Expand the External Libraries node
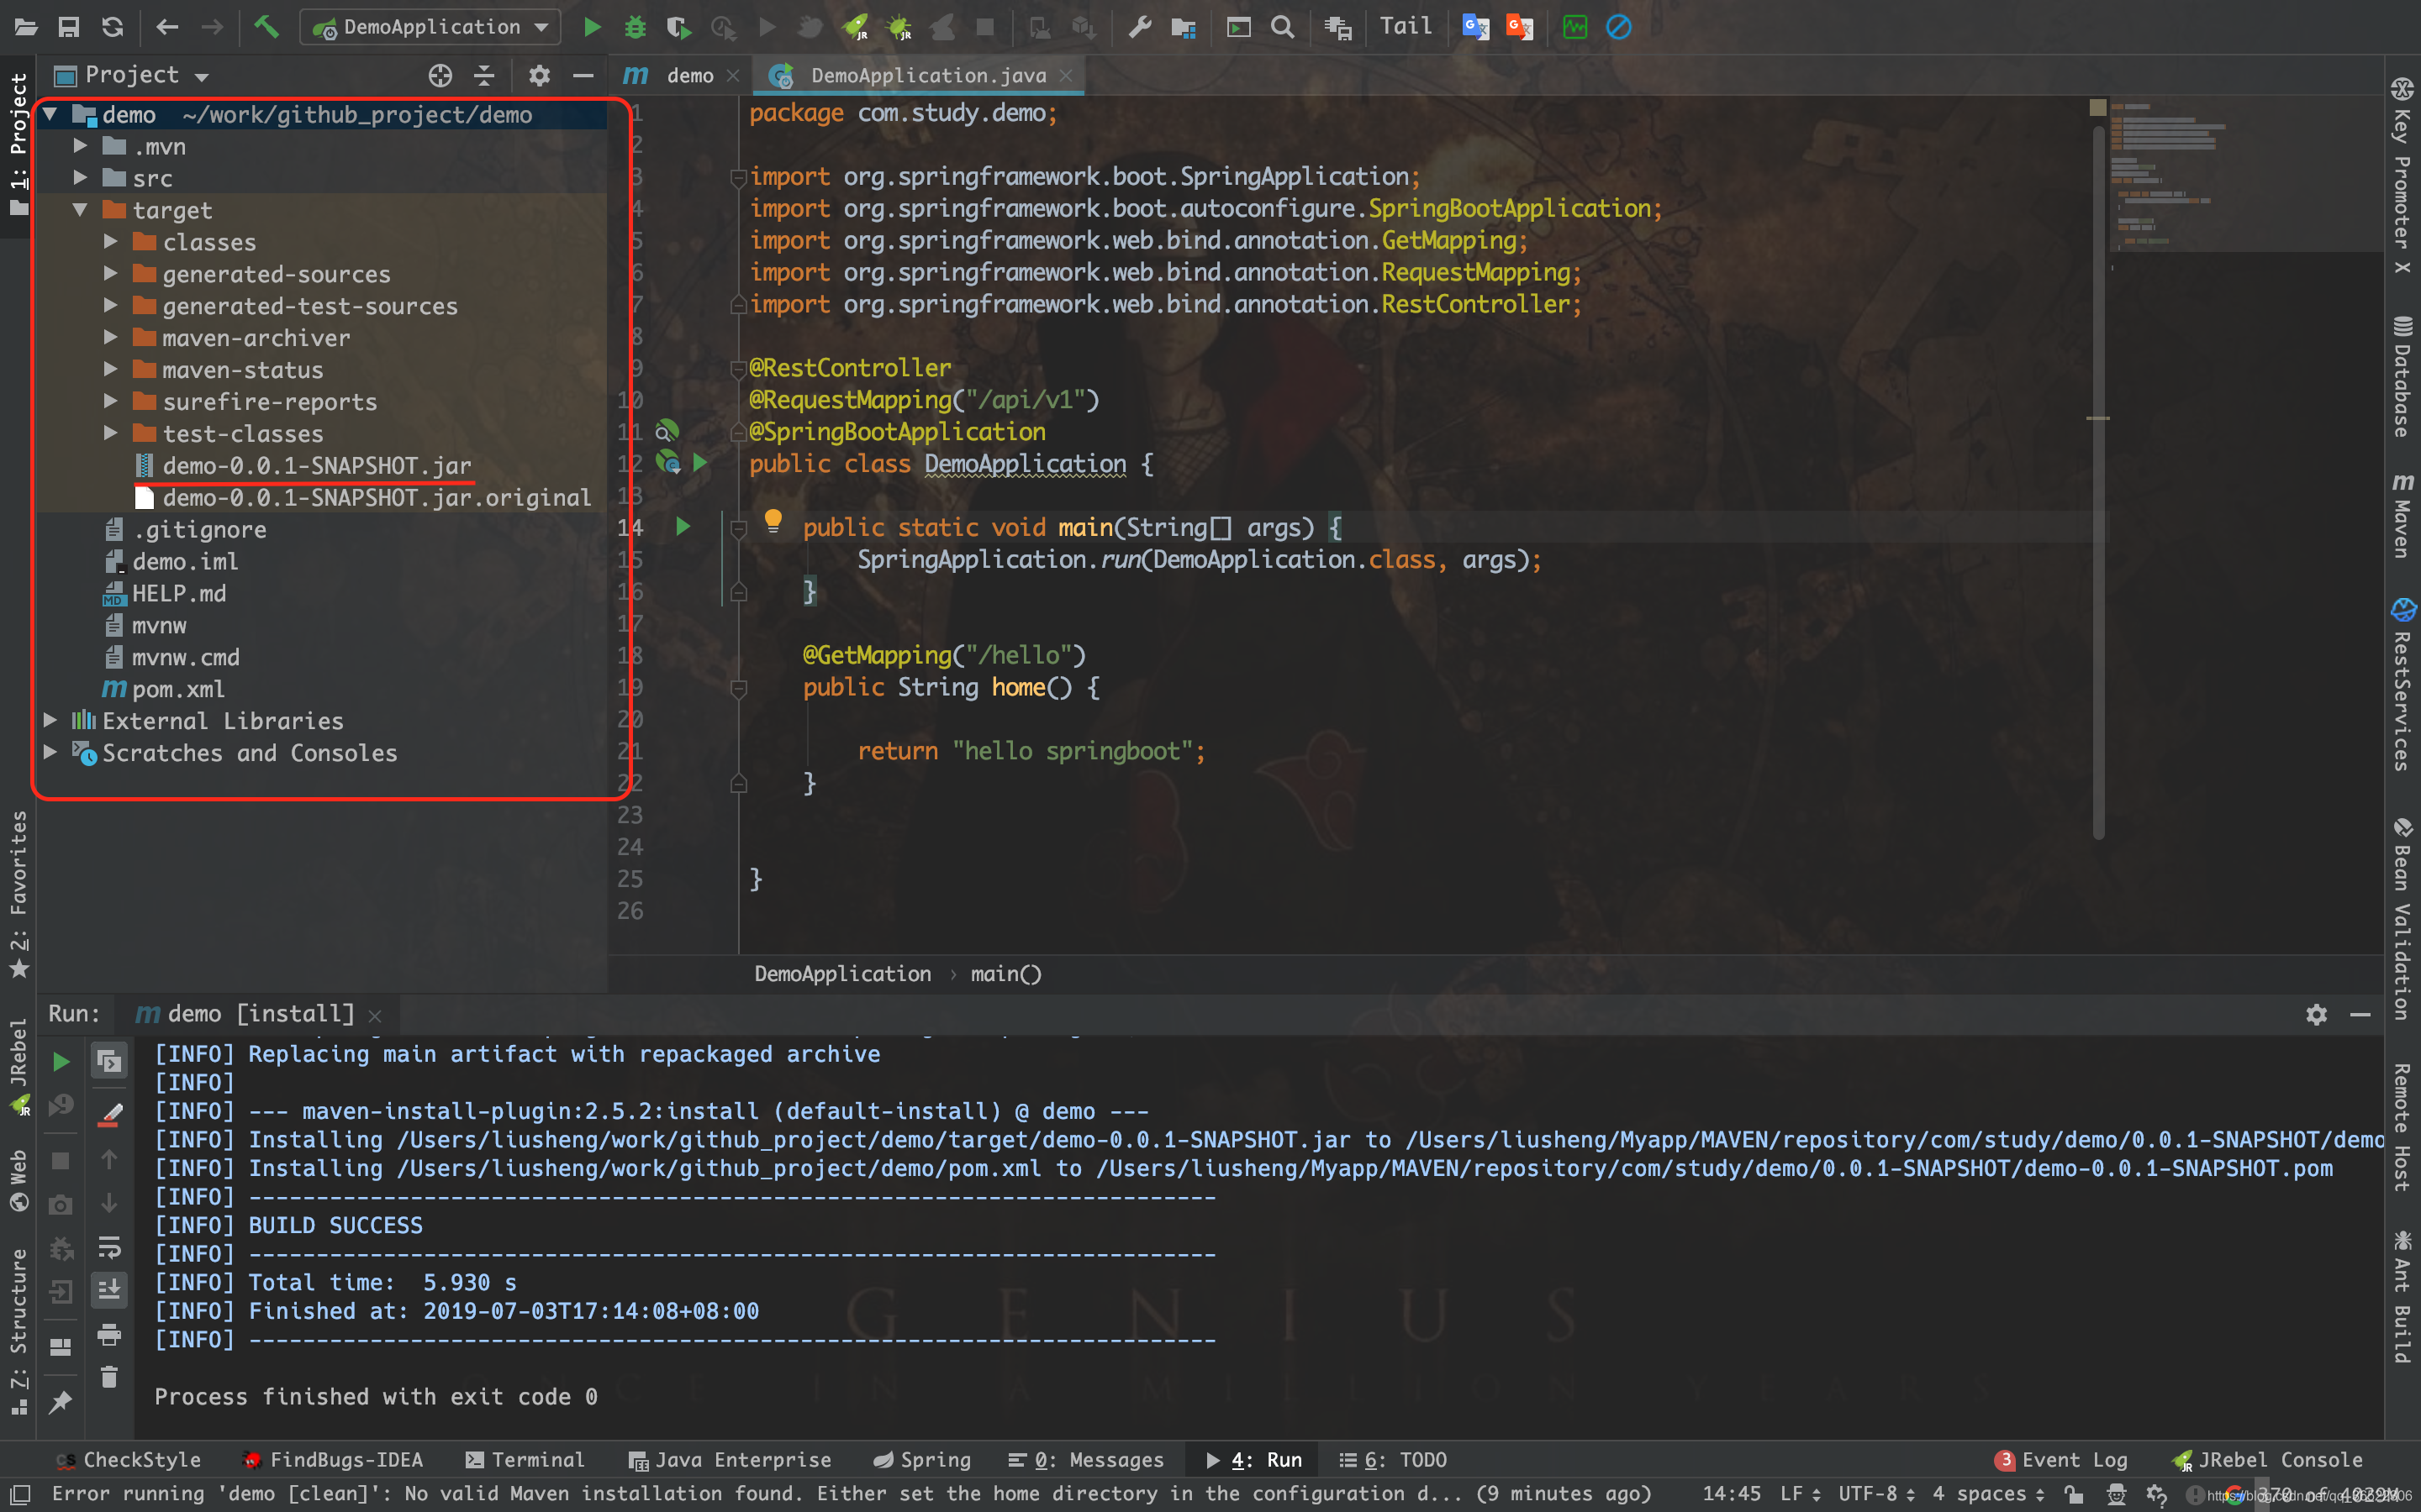Image resolution: width=2421 pixels, height=1512 pixels. point(50,721)
